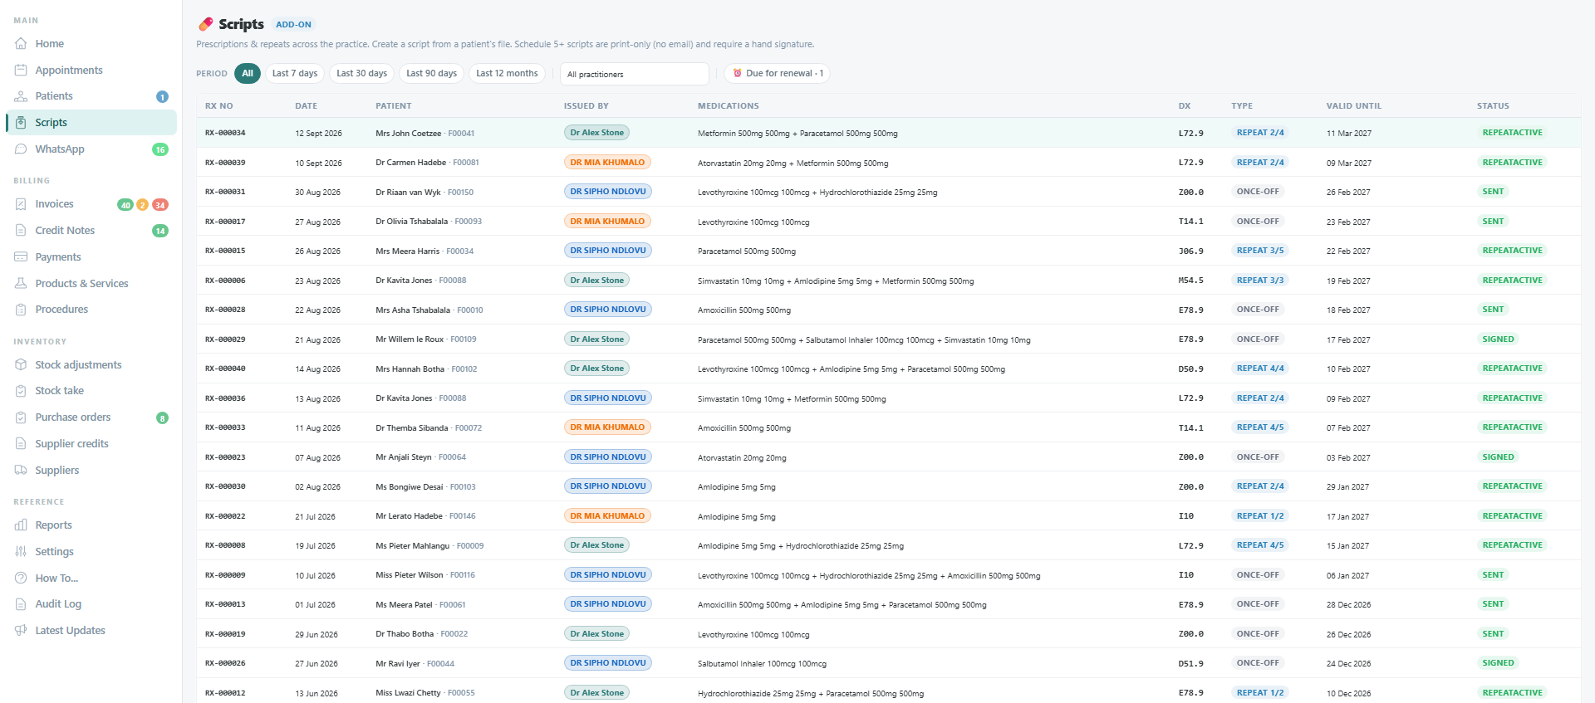The image size is (1595, 703).
Task: Filter scripts to Last 90 days
Action: click(432, 74)
